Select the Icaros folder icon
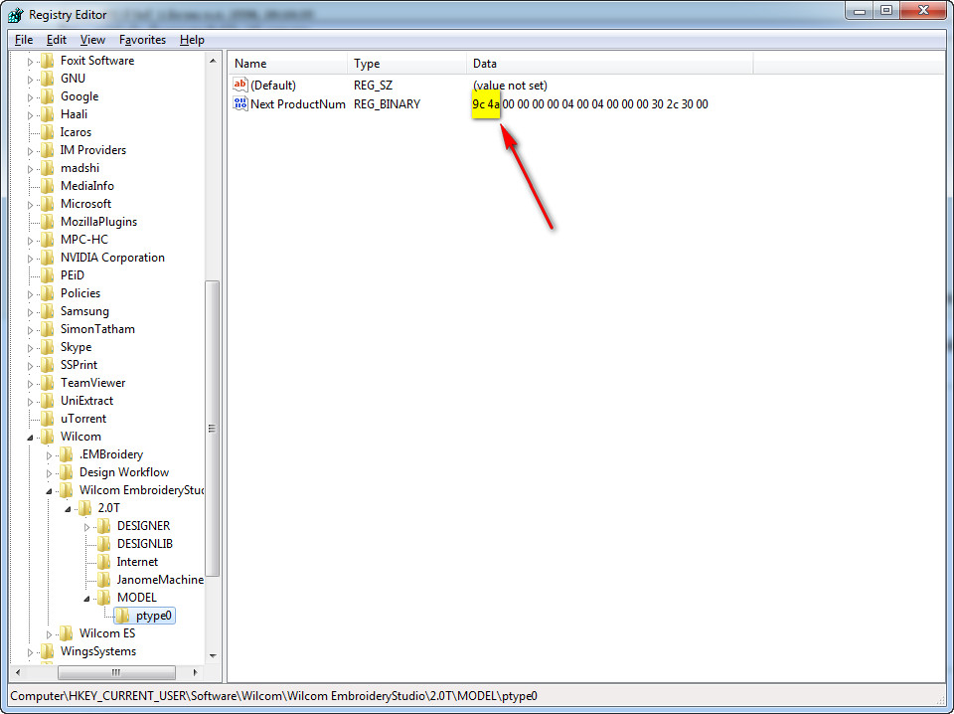The height and width of the screenshot is (714, 954). point(48,132)
